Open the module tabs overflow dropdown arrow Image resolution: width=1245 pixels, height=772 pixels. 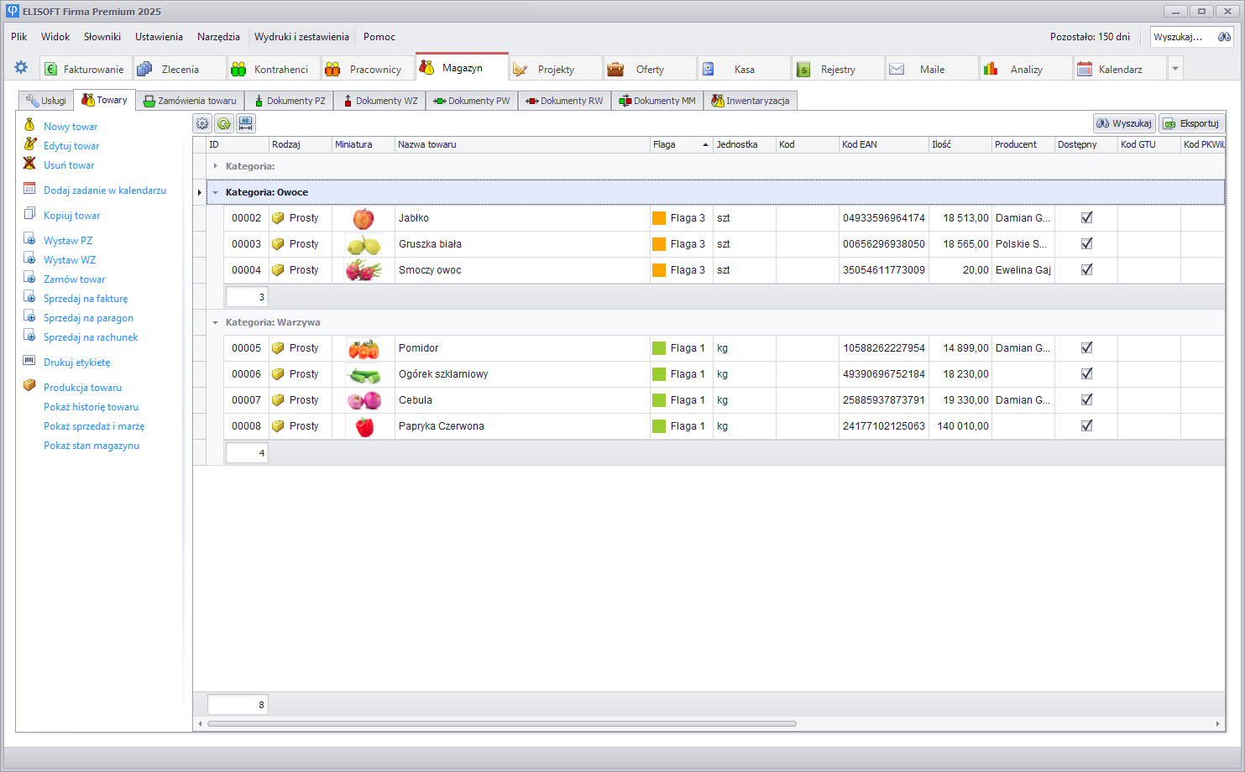click(x=1175, y=69)
